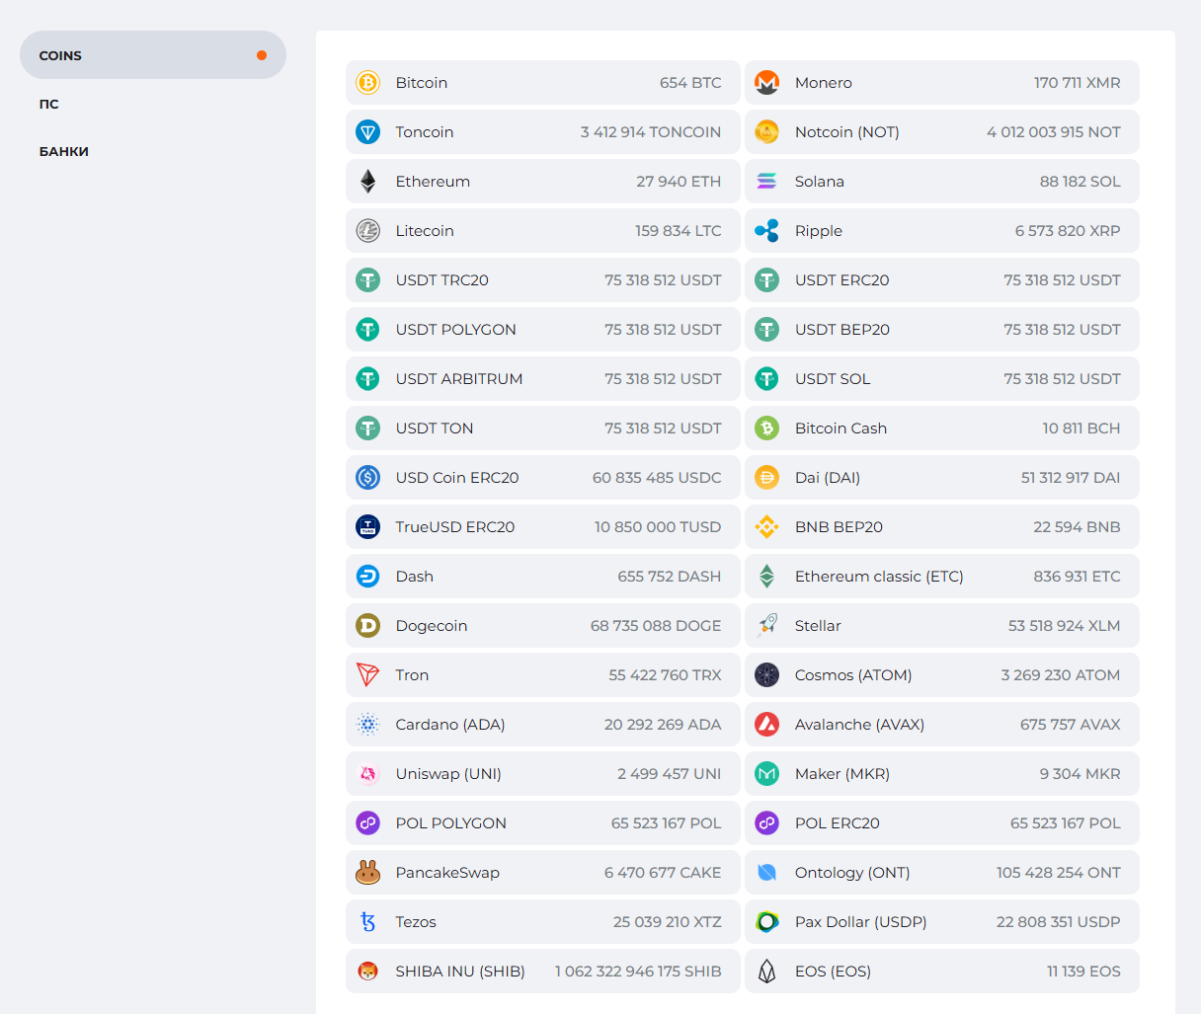Click the 3 412 914 TONCOIN value

point(651,132)
